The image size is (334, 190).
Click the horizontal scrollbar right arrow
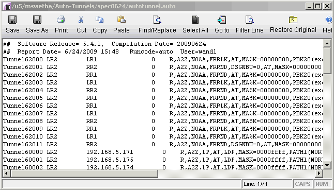pyautogui.click(x=319, y=173)
